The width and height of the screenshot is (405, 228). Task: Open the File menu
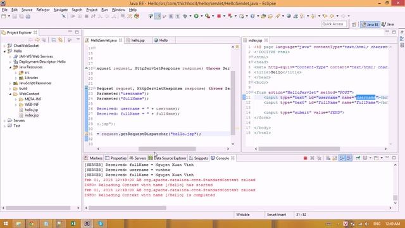4,10
